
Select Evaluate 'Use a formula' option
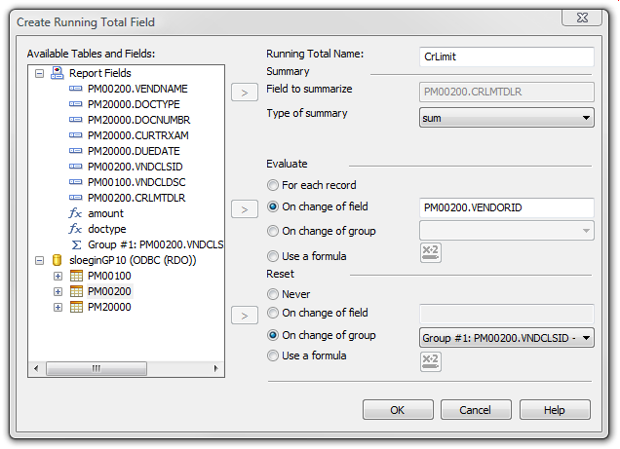pos(274,256)
